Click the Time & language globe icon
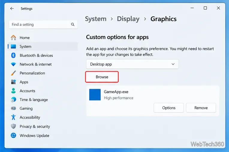The image size is (229, 152). pyautogui.click(x=13, y=100)
